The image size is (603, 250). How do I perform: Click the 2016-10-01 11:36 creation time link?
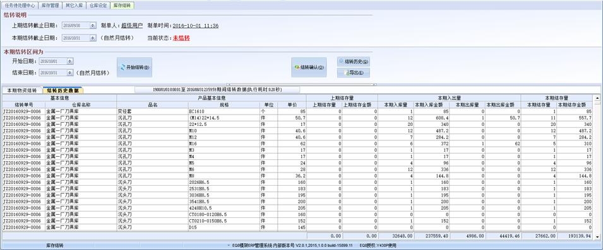195,26
